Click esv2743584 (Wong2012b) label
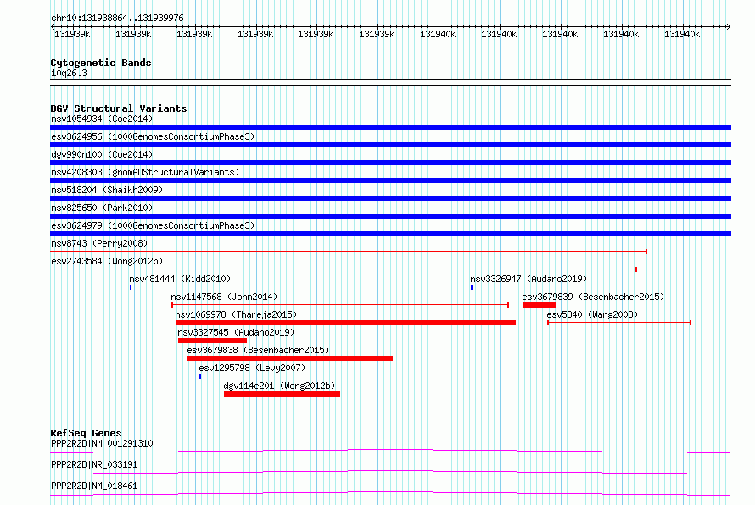The image size is (755, 505). [107, 261]
